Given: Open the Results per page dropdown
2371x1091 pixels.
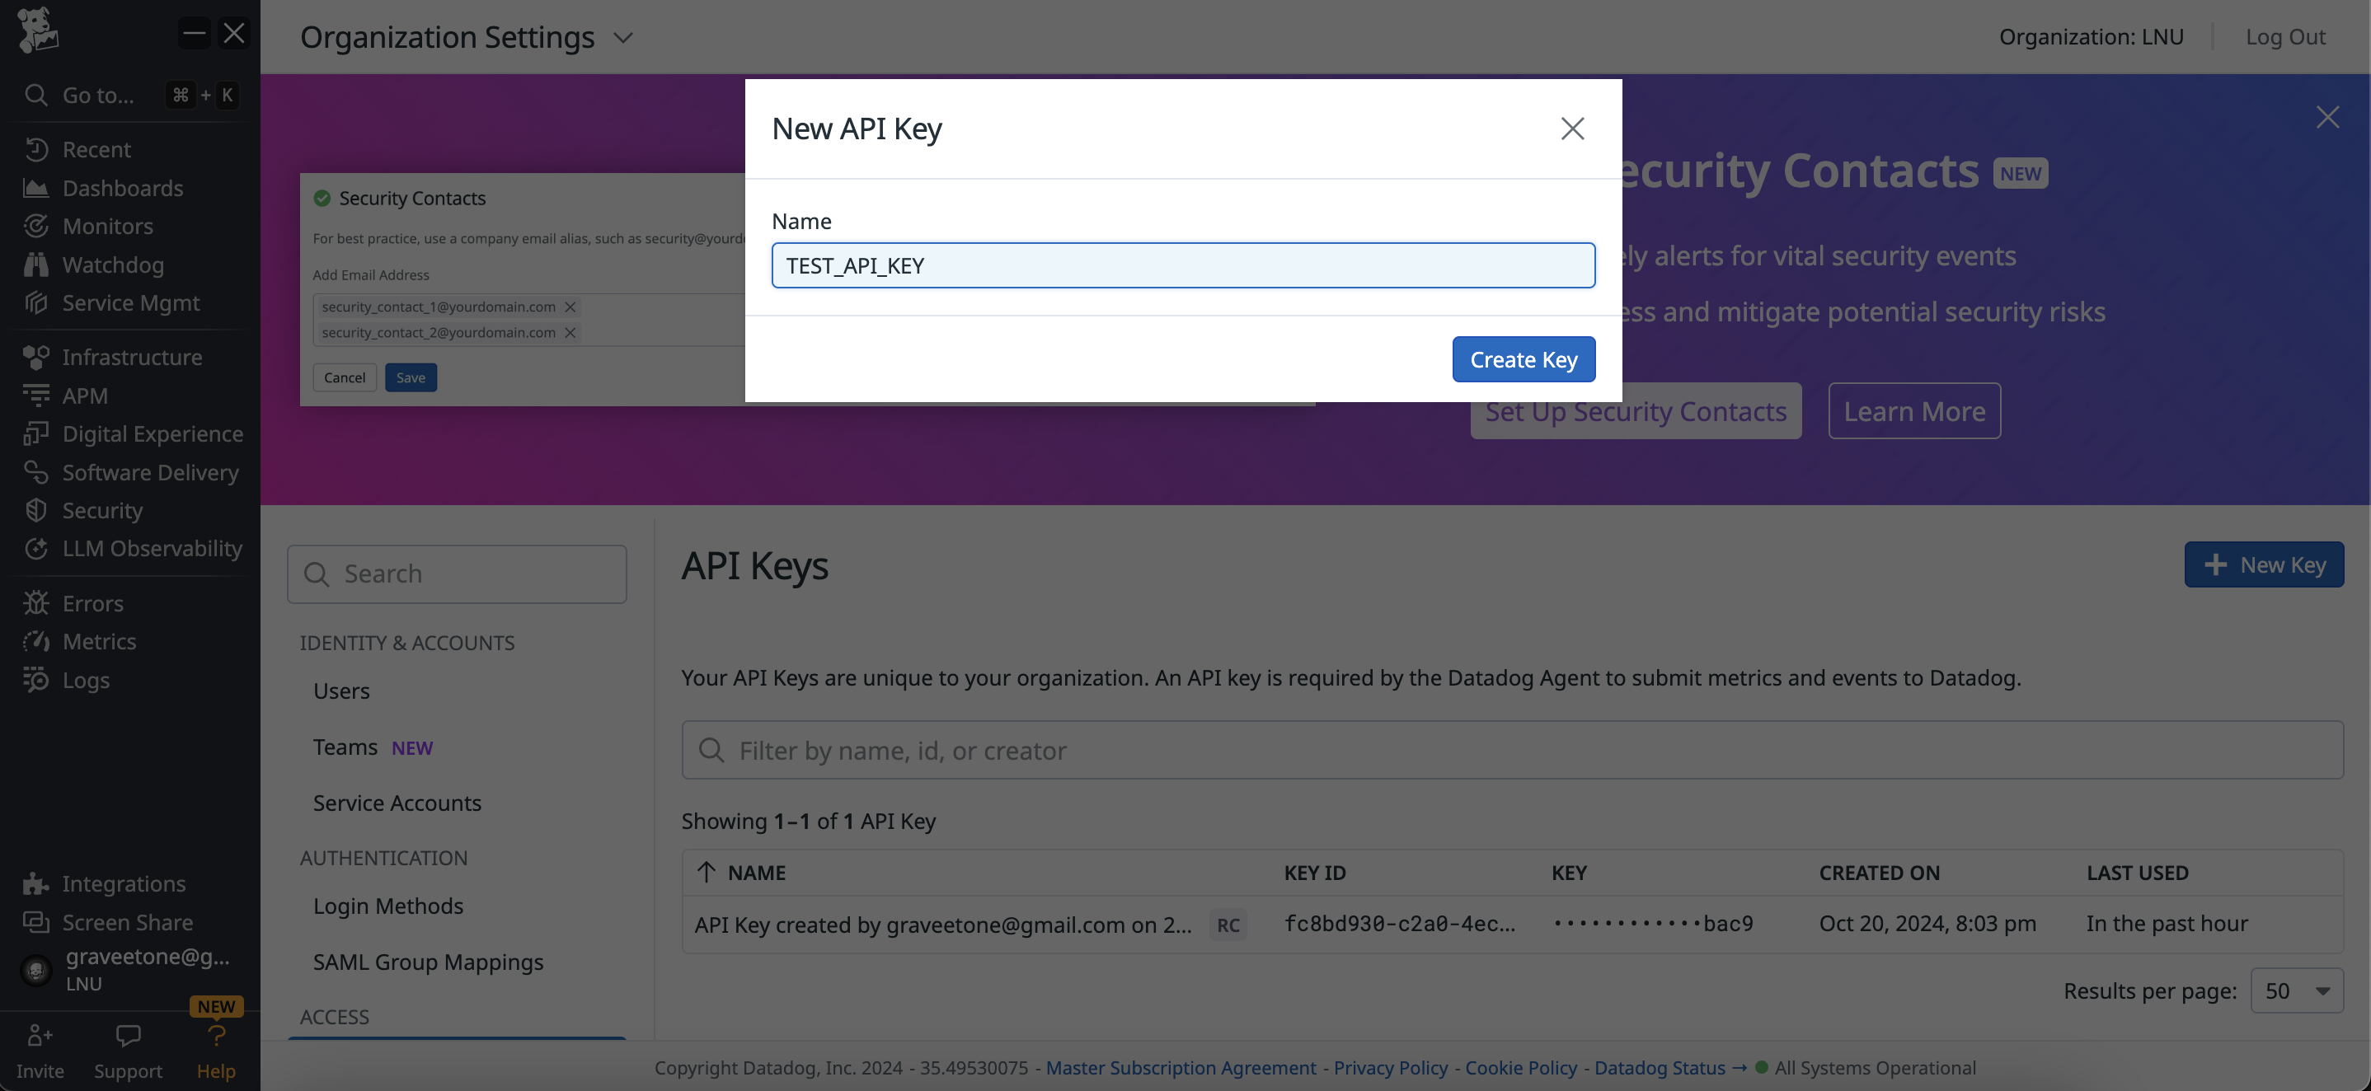Looking at the screenshot, I should point(2297,991).
